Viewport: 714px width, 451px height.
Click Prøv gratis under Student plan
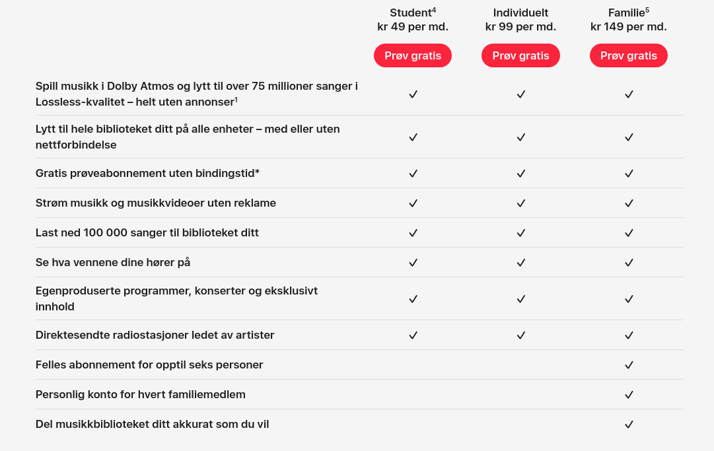tap(412, 55)
